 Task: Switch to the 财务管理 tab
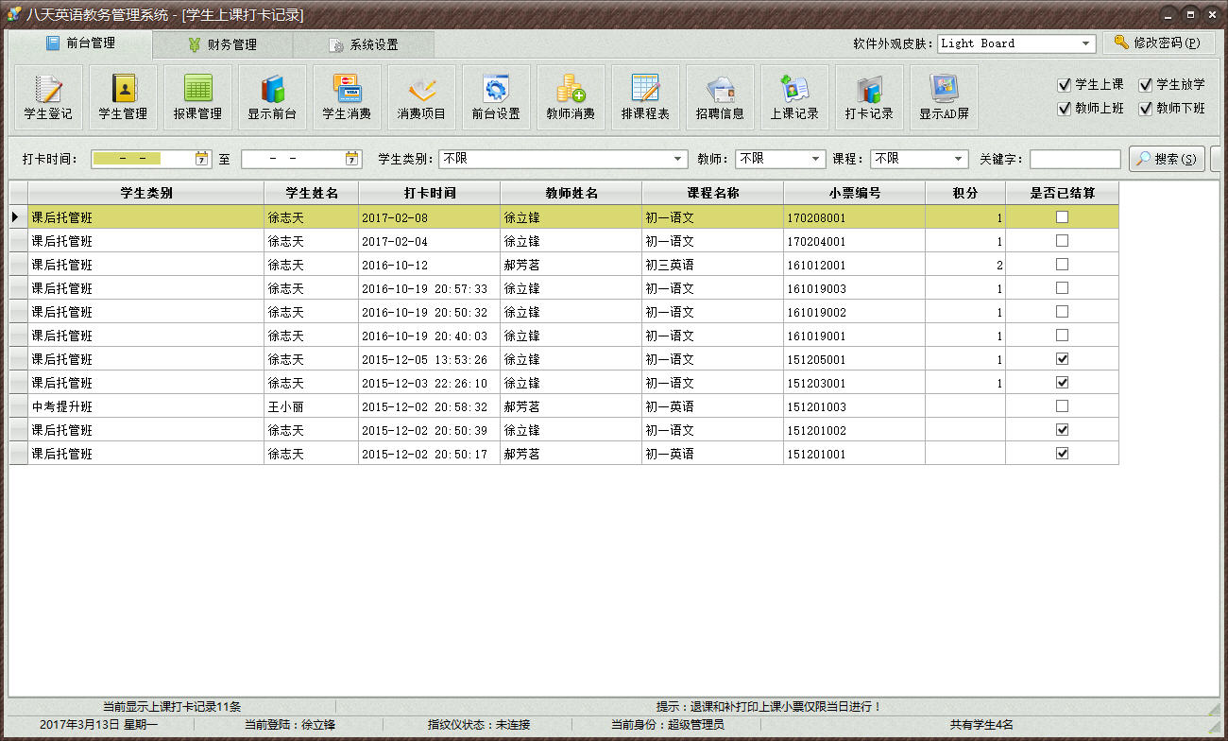pyautogui.click(x=223, y=44)
